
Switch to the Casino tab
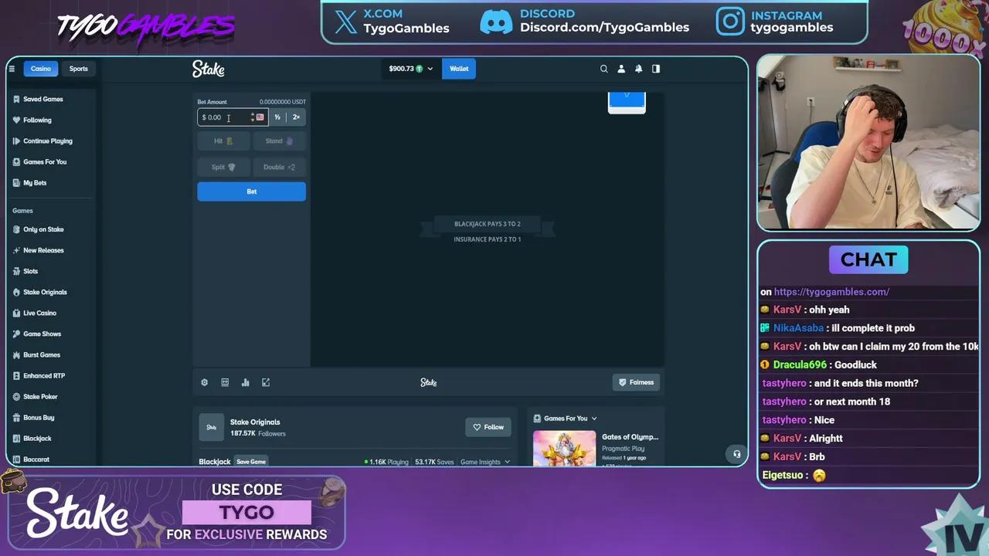pyautogui.click(x=41, y=69)
